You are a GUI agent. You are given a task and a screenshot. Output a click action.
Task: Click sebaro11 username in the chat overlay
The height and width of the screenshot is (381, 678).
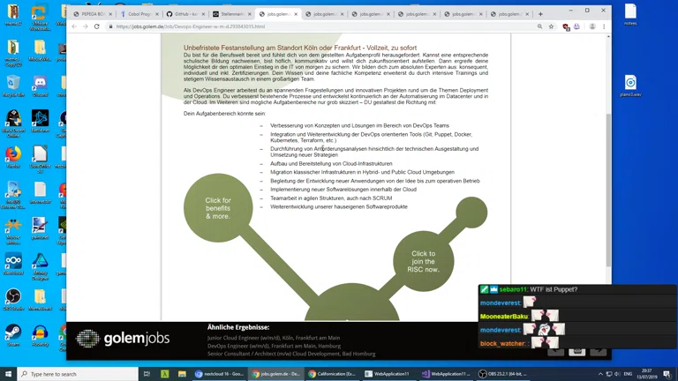tap(513, 289)
